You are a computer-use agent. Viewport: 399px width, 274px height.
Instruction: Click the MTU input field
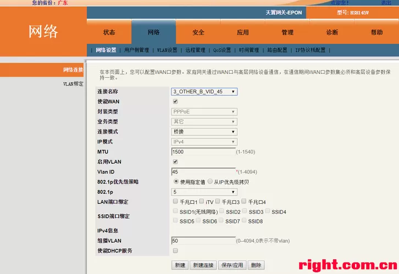[203, 152]
